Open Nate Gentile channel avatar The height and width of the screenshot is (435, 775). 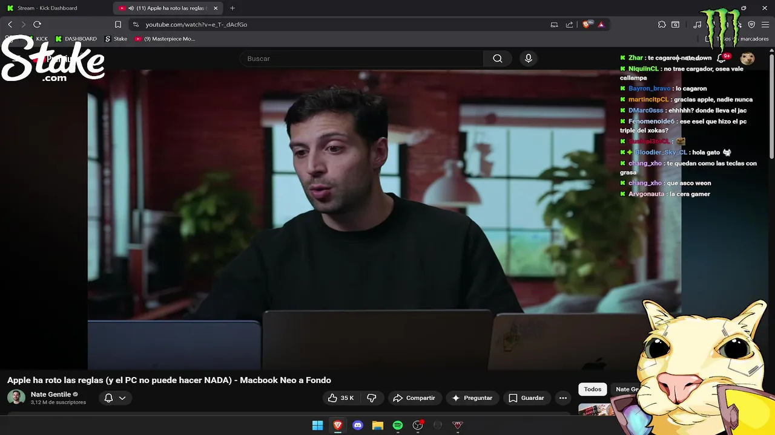16,398
